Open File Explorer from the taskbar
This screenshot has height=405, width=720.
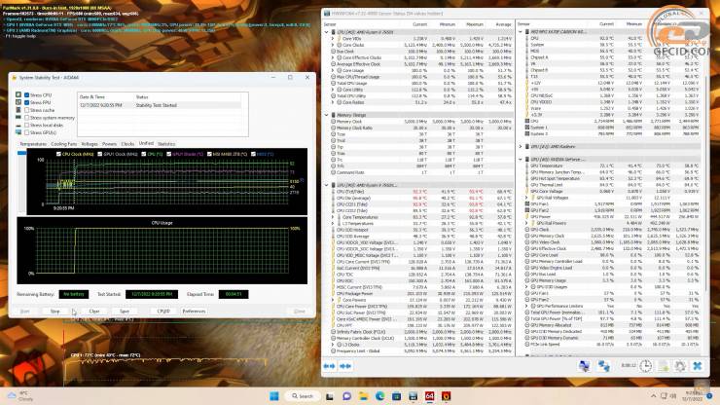click(363, 396)
